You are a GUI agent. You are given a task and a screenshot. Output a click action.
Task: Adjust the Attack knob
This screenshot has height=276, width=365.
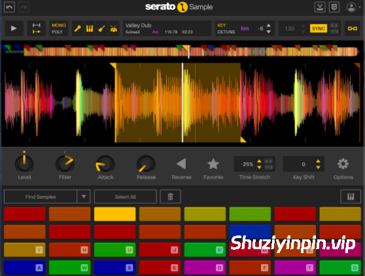coord(105,164)
